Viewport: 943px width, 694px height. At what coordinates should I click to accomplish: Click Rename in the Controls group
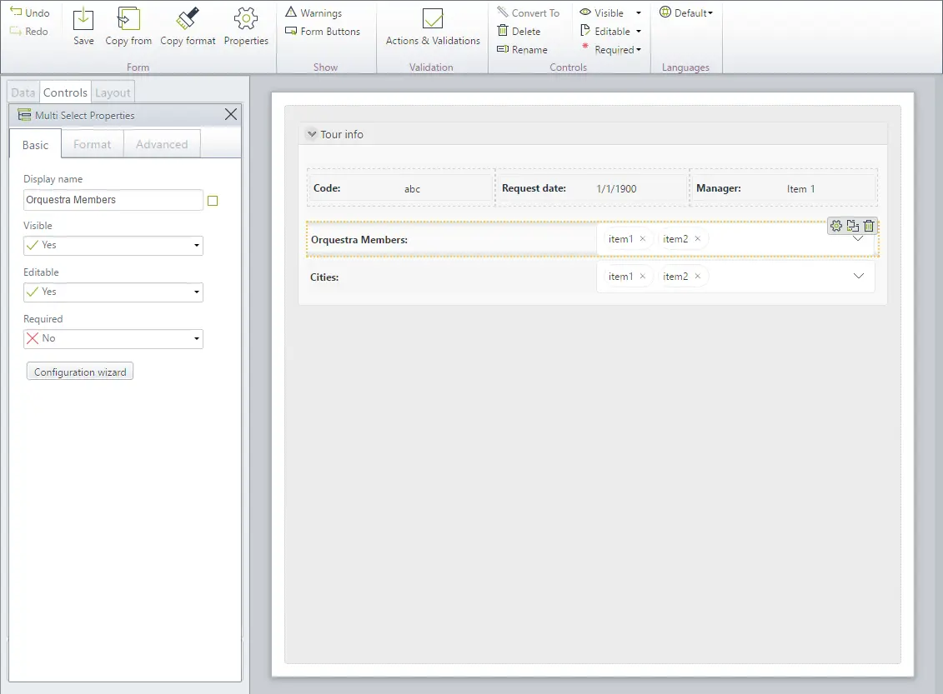(522, 50)
